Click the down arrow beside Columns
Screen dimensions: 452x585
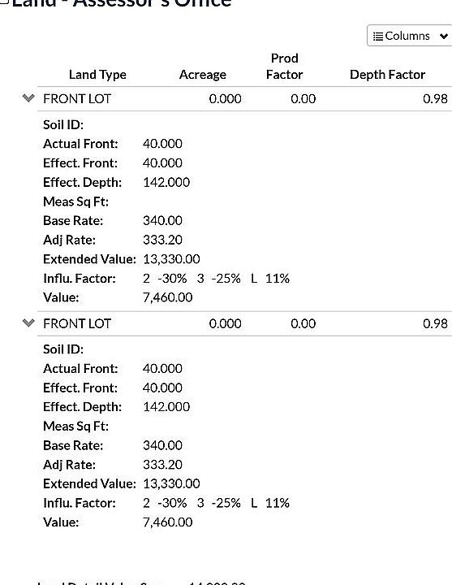(443, 37)
